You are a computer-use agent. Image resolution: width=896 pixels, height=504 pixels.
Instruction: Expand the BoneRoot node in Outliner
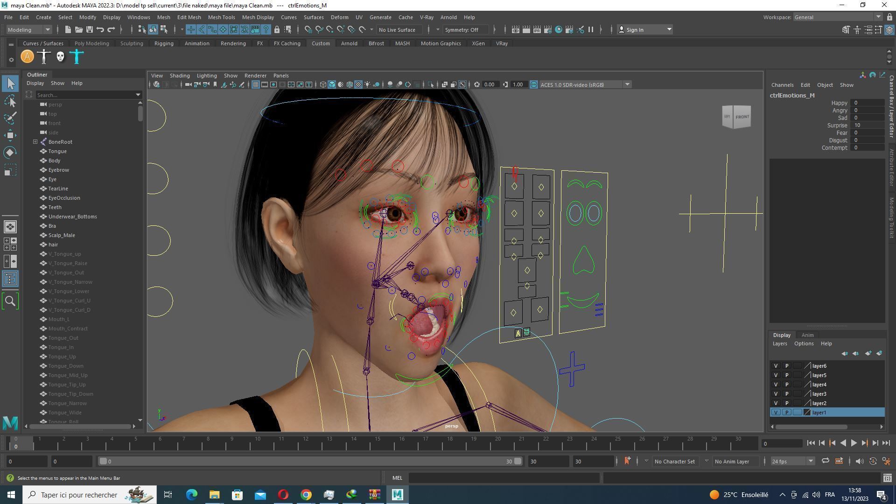pyautogui.click(x=35, y=142)
